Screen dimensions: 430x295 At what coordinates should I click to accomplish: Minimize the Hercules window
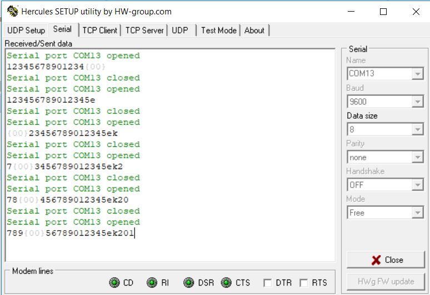point(351,12)
